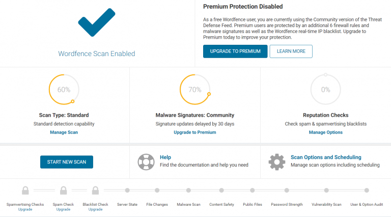This screenshot has height=217, width=391.
Task: Click the Upgrade to Premium button
Action: pyautogui.click(x=235, y=51)
